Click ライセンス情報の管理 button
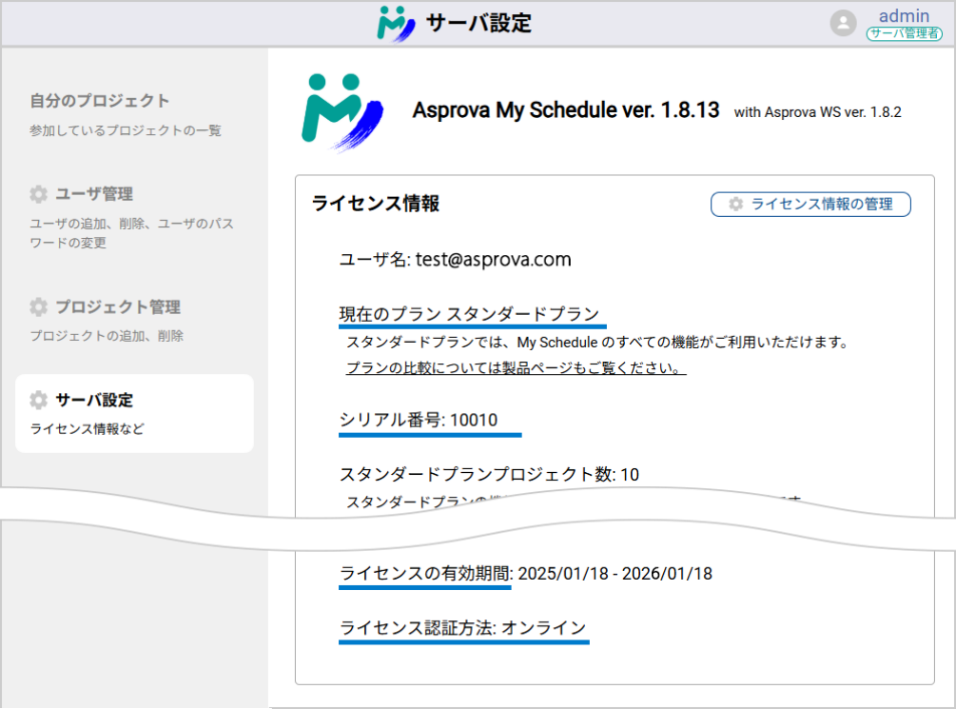The height and width of the screenshot is (709, 956). tap(810, 204)
